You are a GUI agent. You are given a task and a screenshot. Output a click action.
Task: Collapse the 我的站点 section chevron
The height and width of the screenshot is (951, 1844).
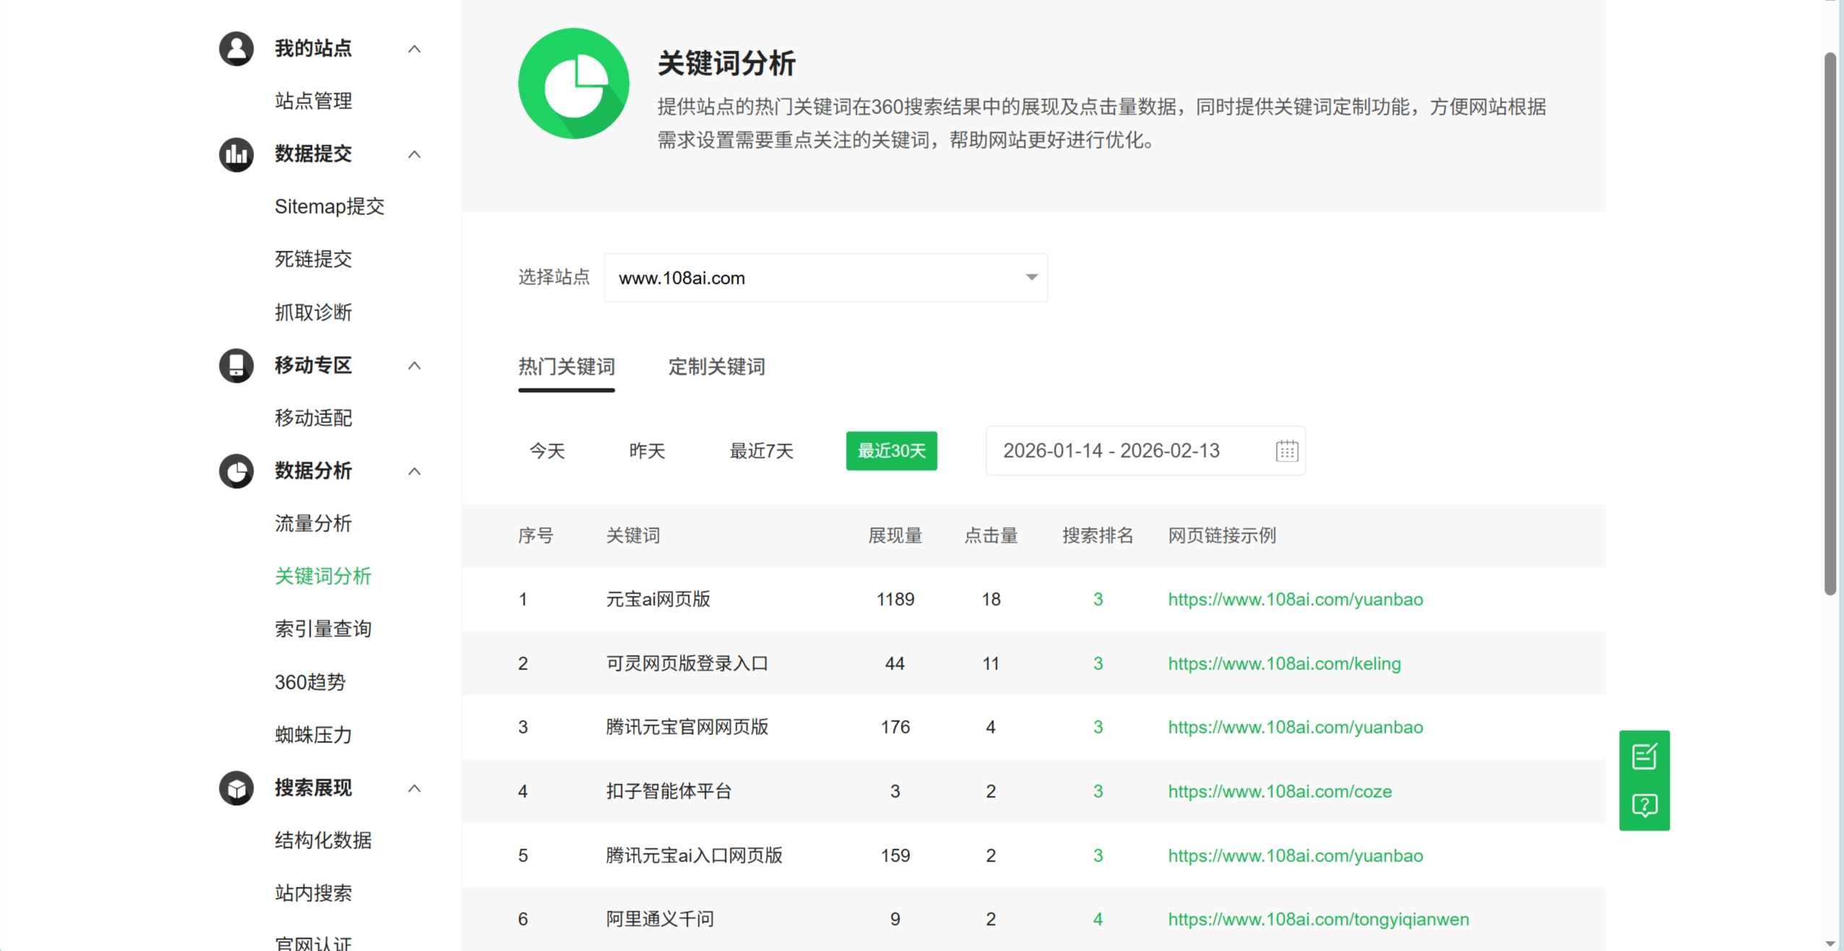414,49
